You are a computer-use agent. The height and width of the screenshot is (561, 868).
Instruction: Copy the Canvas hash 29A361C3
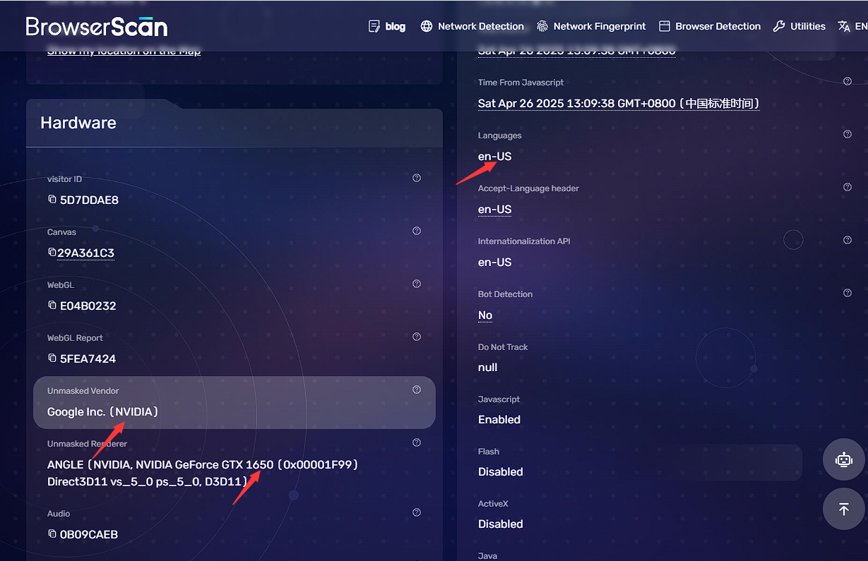[x=52, y=253]
